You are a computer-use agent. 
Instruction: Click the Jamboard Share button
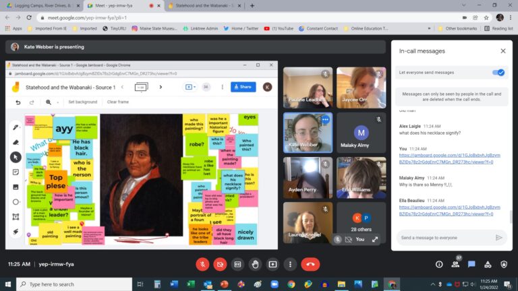coord(243,87)
